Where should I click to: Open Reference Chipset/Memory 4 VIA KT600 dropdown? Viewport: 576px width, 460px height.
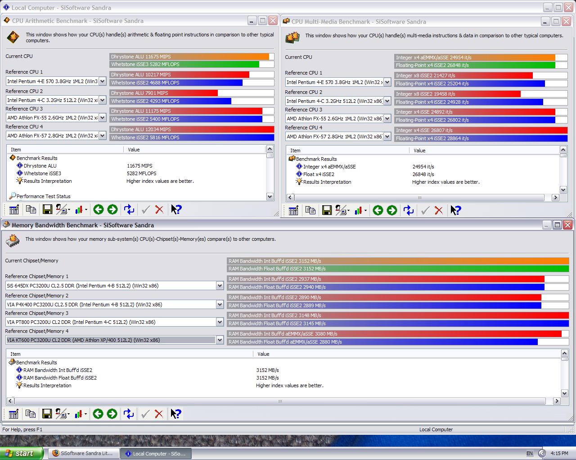[220, 340]
